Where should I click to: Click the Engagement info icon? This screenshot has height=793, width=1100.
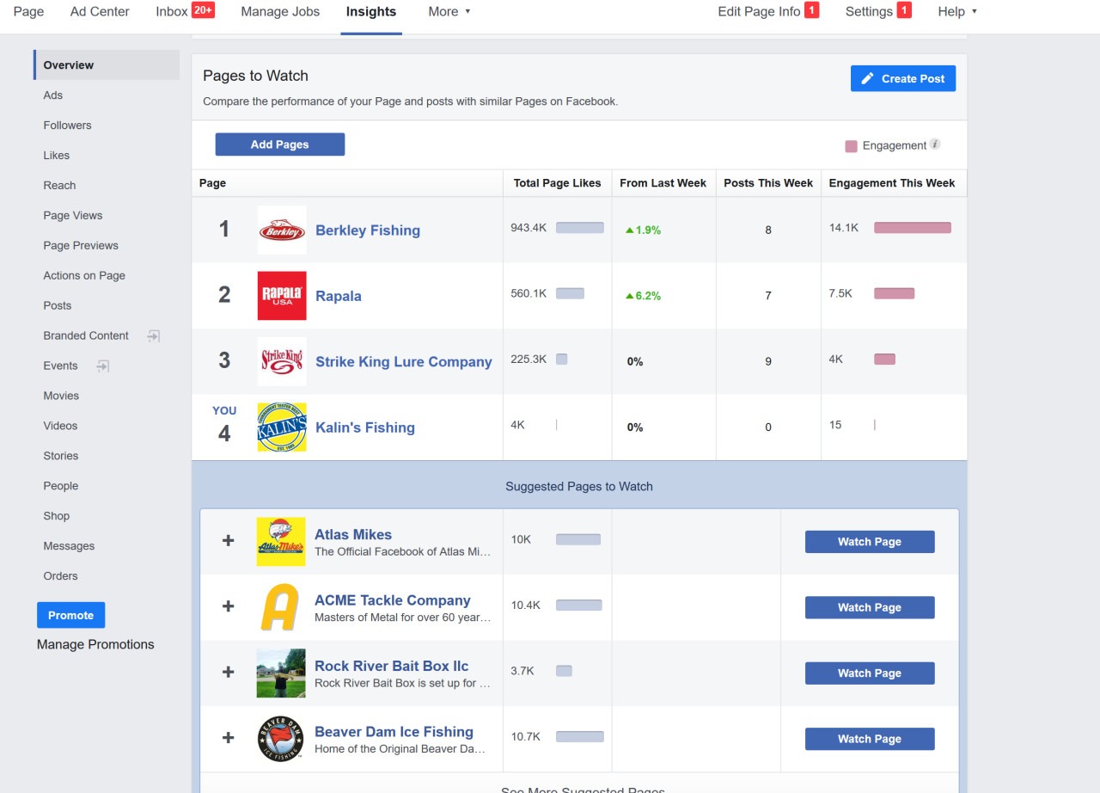coord(935,144)
